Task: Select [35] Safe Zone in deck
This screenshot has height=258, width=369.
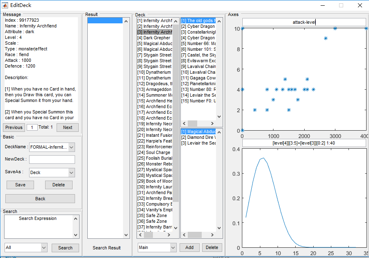Action: [x=155, y=215]
